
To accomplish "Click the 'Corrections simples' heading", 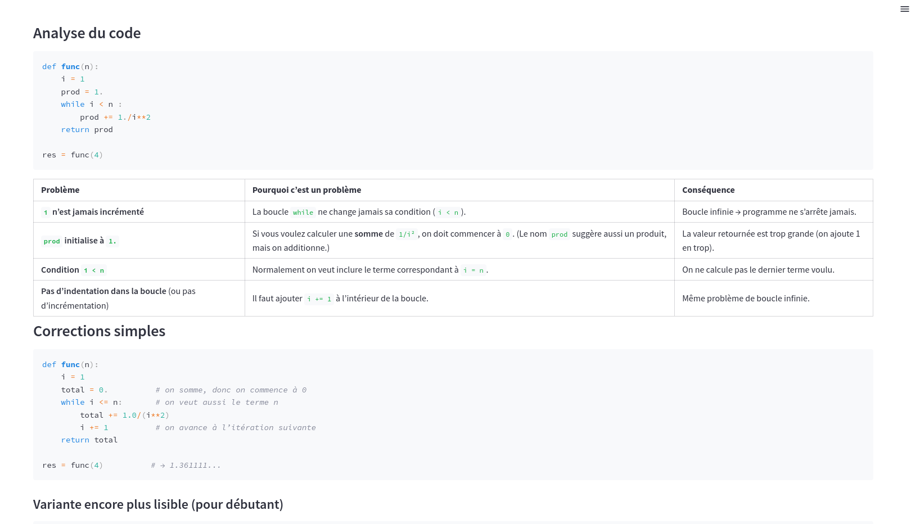I will click(99, 331).
